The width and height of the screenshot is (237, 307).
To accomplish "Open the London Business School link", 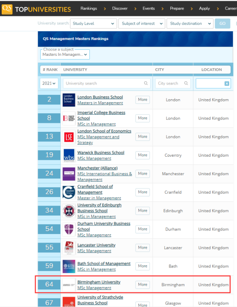I will coord(100,97).
